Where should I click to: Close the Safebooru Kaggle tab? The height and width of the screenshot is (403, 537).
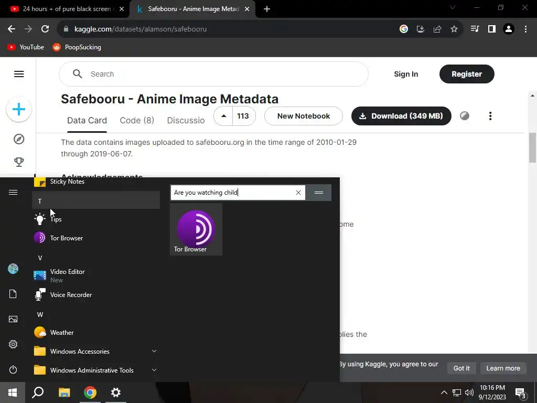[x=247, y=9]
